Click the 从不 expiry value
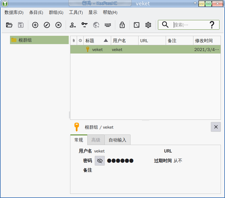 point(178,161)
